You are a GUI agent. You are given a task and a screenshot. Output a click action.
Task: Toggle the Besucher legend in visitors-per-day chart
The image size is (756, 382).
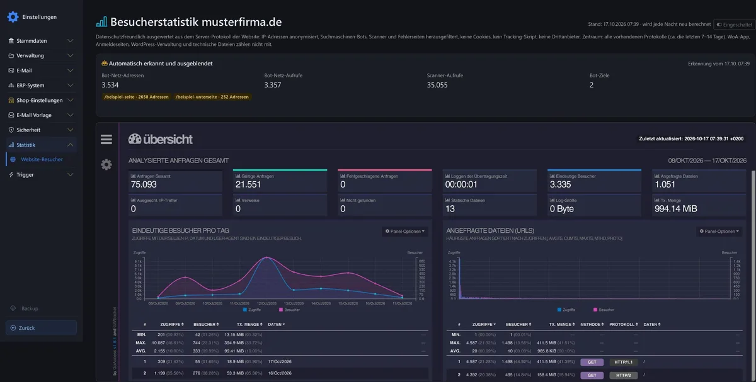point(289,310)
